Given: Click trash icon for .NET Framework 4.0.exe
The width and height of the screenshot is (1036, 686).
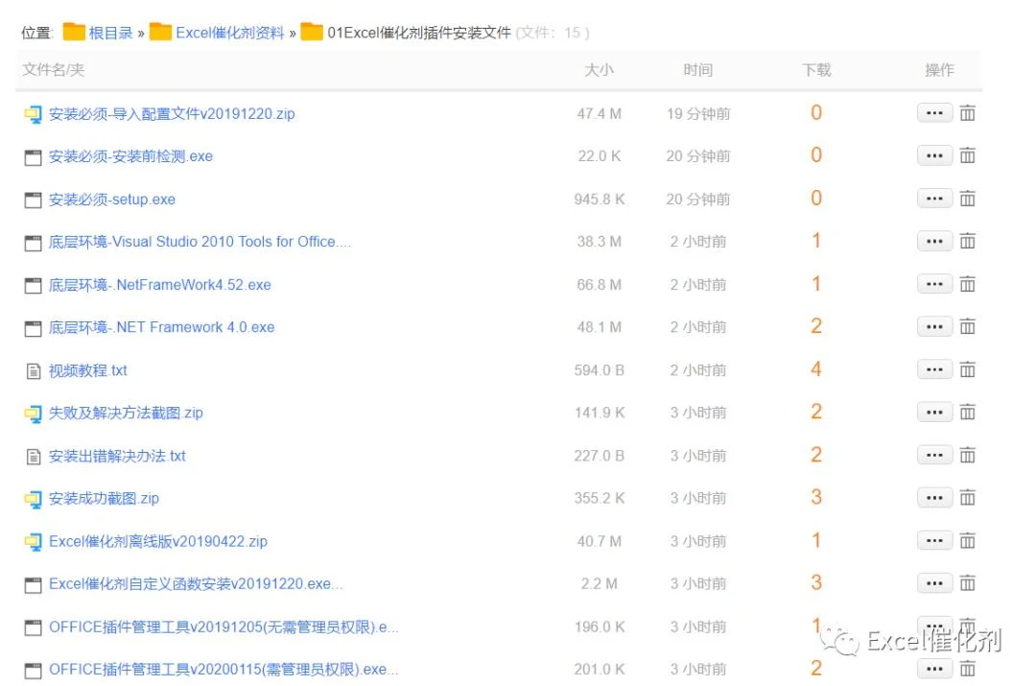Looking at the screenshot, I should click(967, 326).
